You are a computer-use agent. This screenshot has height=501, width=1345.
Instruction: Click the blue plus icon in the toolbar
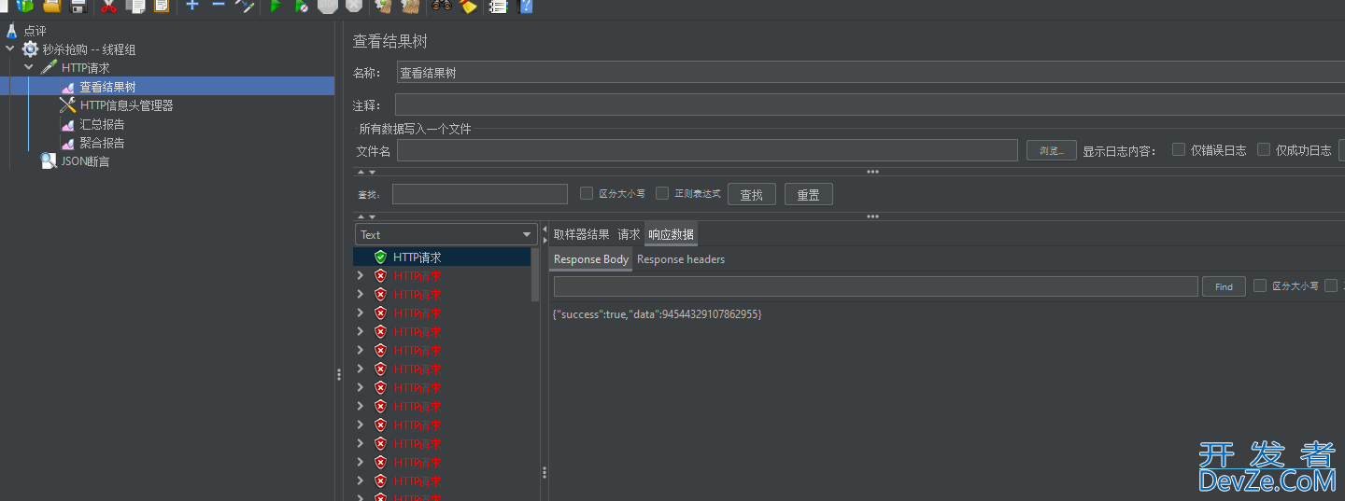point(192,5)
